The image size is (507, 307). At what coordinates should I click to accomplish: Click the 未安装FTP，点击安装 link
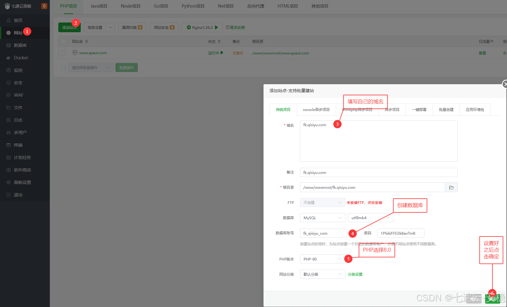[364, 203]
